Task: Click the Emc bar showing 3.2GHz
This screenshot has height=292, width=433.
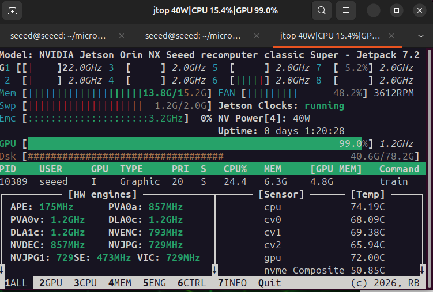Action: coord(106,119)
